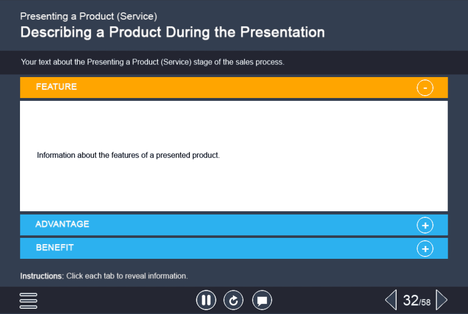Screen dimensions: 468x314
Task: Expand BENEFIT using its plus icon
Action: point(425,248)
